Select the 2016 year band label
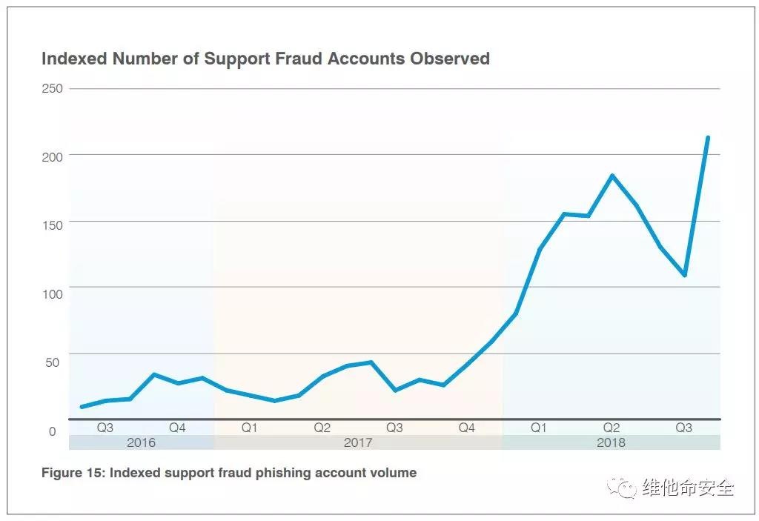The height and width of the screenshot is (521, 759). click(141, 442)
